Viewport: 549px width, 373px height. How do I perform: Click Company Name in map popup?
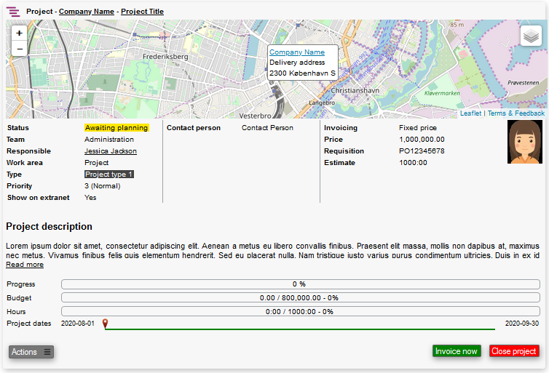(x=297, y=52)
